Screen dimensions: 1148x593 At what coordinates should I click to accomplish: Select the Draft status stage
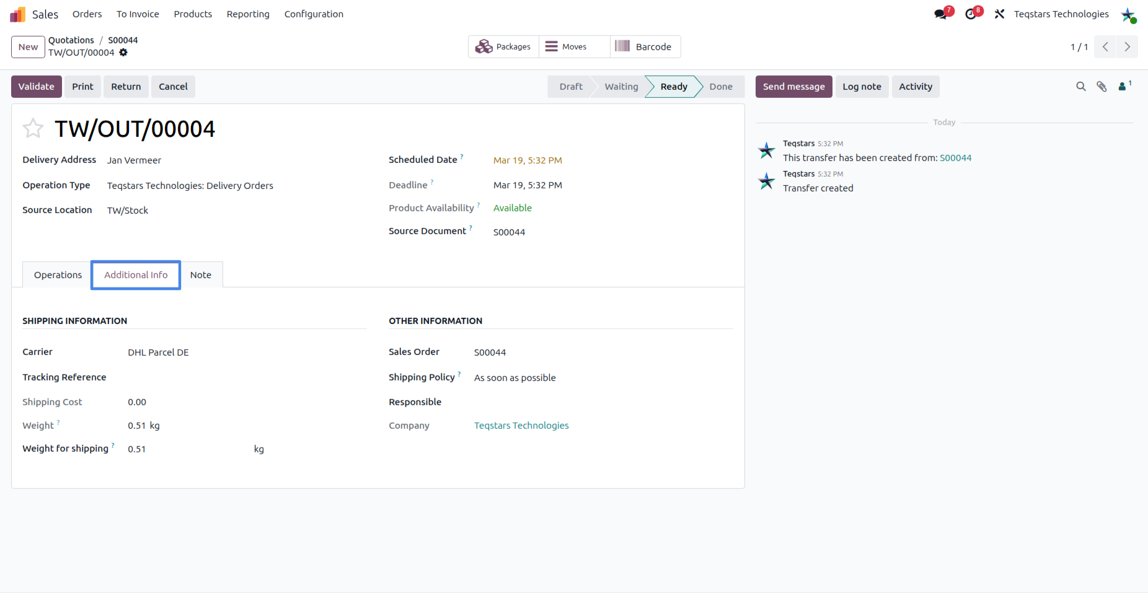[x=571, y=87]
